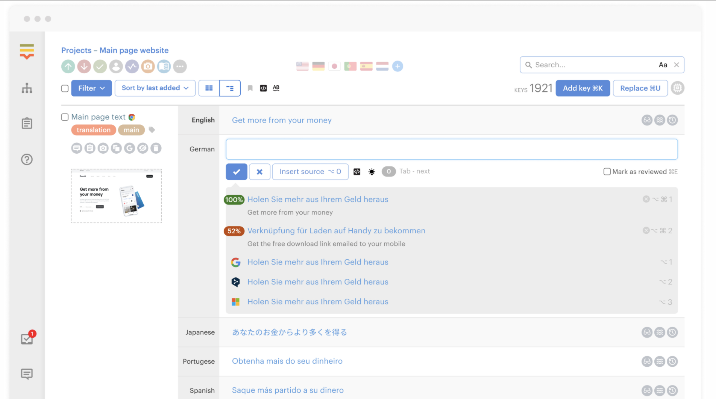Select the Spanish flag
Screen dimensions: 716x399
coord(366,66)
